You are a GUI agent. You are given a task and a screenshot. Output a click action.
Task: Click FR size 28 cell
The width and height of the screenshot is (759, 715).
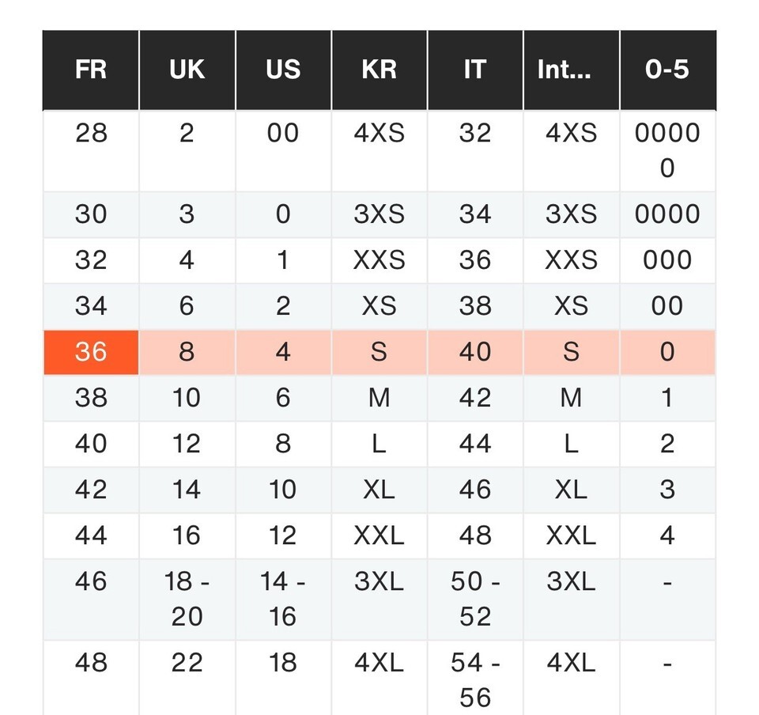tap(91, 133)
